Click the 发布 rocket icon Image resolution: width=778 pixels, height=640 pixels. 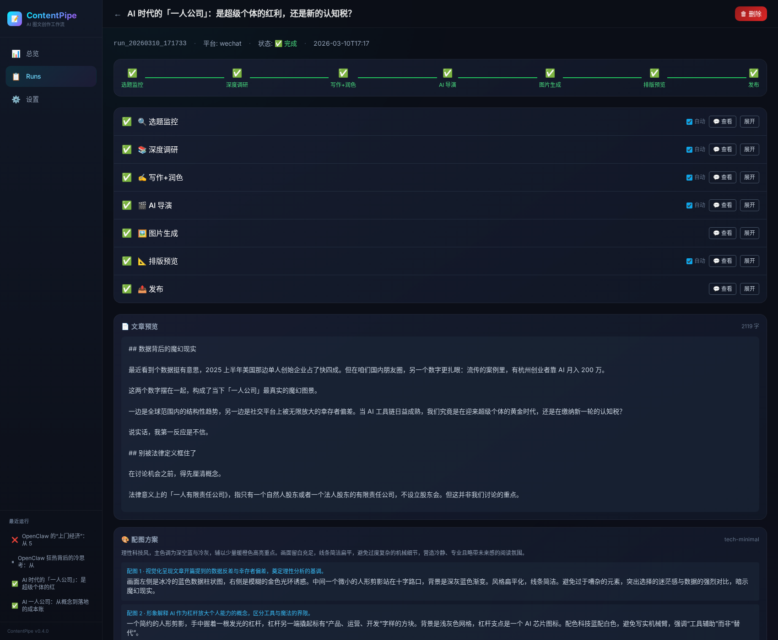click(142, 289)
